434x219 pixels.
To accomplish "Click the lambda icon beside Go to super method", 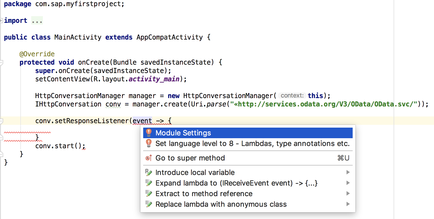I will [149, 158].
